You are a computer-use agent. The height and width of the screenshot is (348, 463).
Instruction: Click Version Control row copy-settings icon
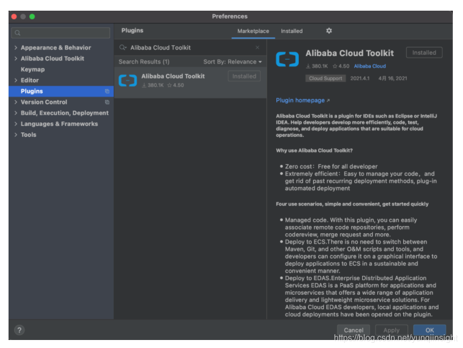click(x=107, y=102)
